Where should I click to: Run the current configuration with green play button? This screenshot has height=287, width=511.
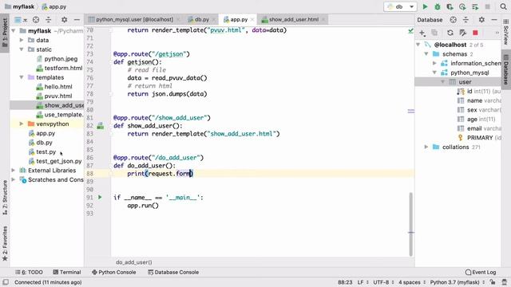tap(425, 6)
